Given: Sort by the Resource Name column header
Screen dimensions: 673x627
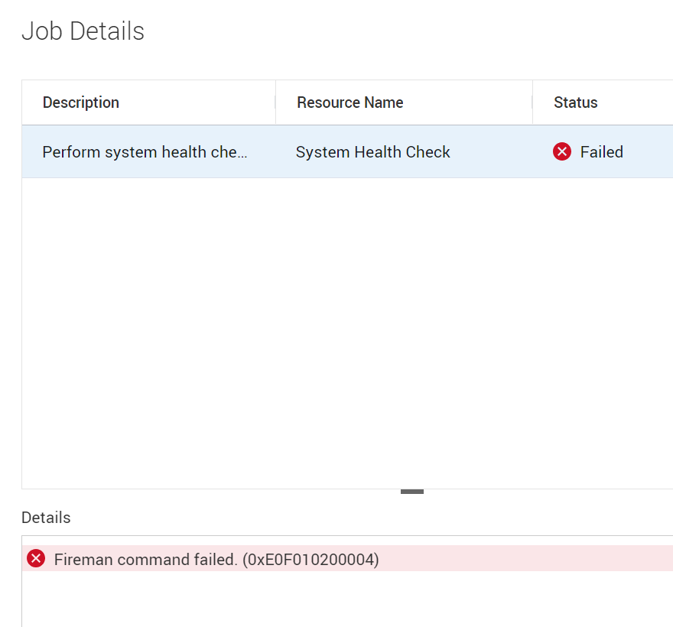Looking at the screenshot, I should (350, 102).
